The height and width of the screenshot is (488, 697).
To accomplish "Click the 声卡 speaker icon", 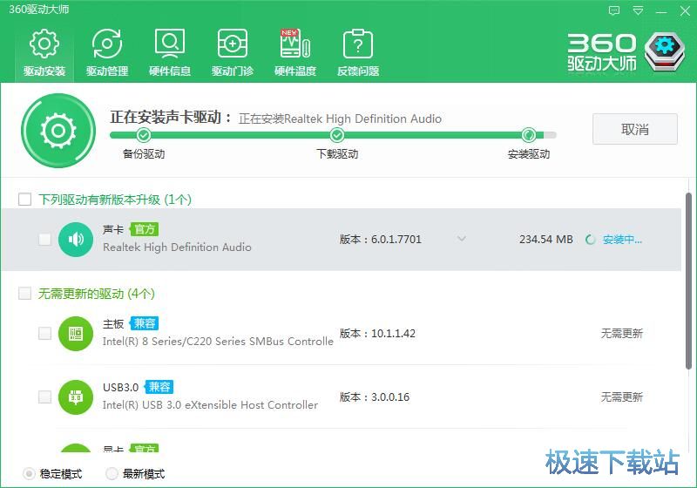I will [76, 240].
